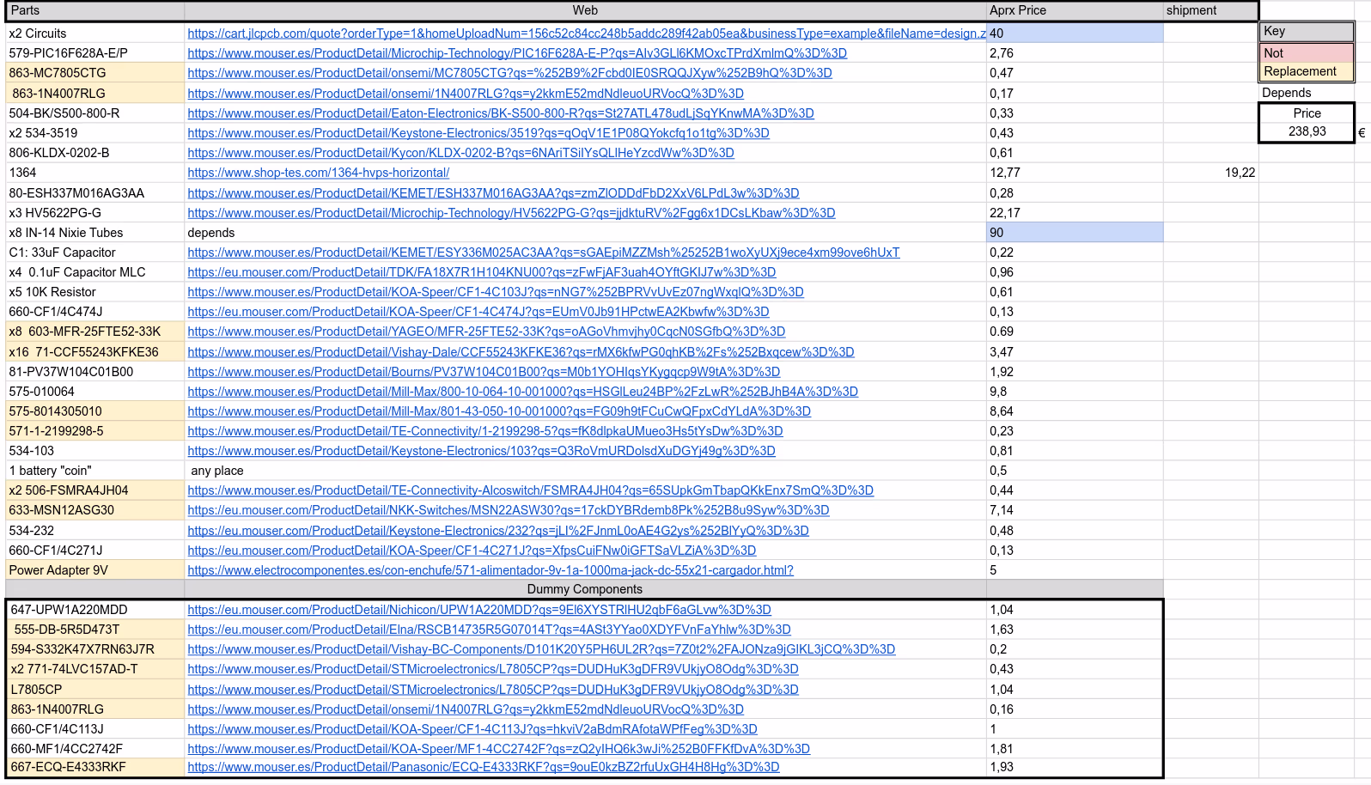Select the total price cell 238,93
This screenshot has height=785, width=1371.
[x=1306, y=131]
